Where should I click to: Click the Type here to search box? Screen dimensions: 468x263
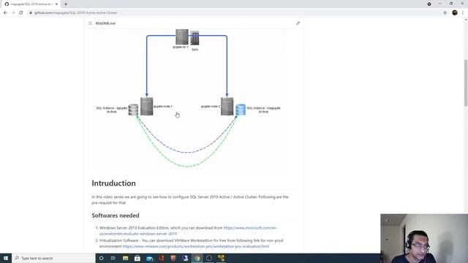53,258
